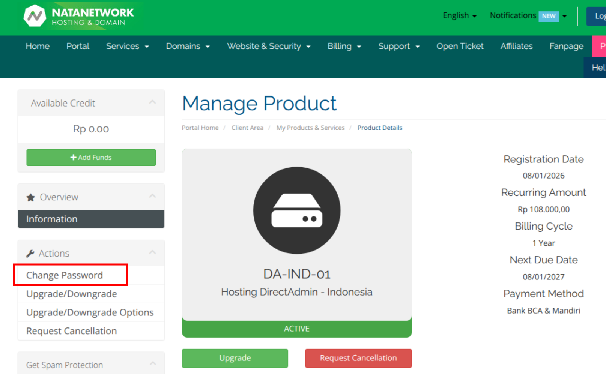Expand the Support menu
606x374 pixels.
tap(399, 46)
